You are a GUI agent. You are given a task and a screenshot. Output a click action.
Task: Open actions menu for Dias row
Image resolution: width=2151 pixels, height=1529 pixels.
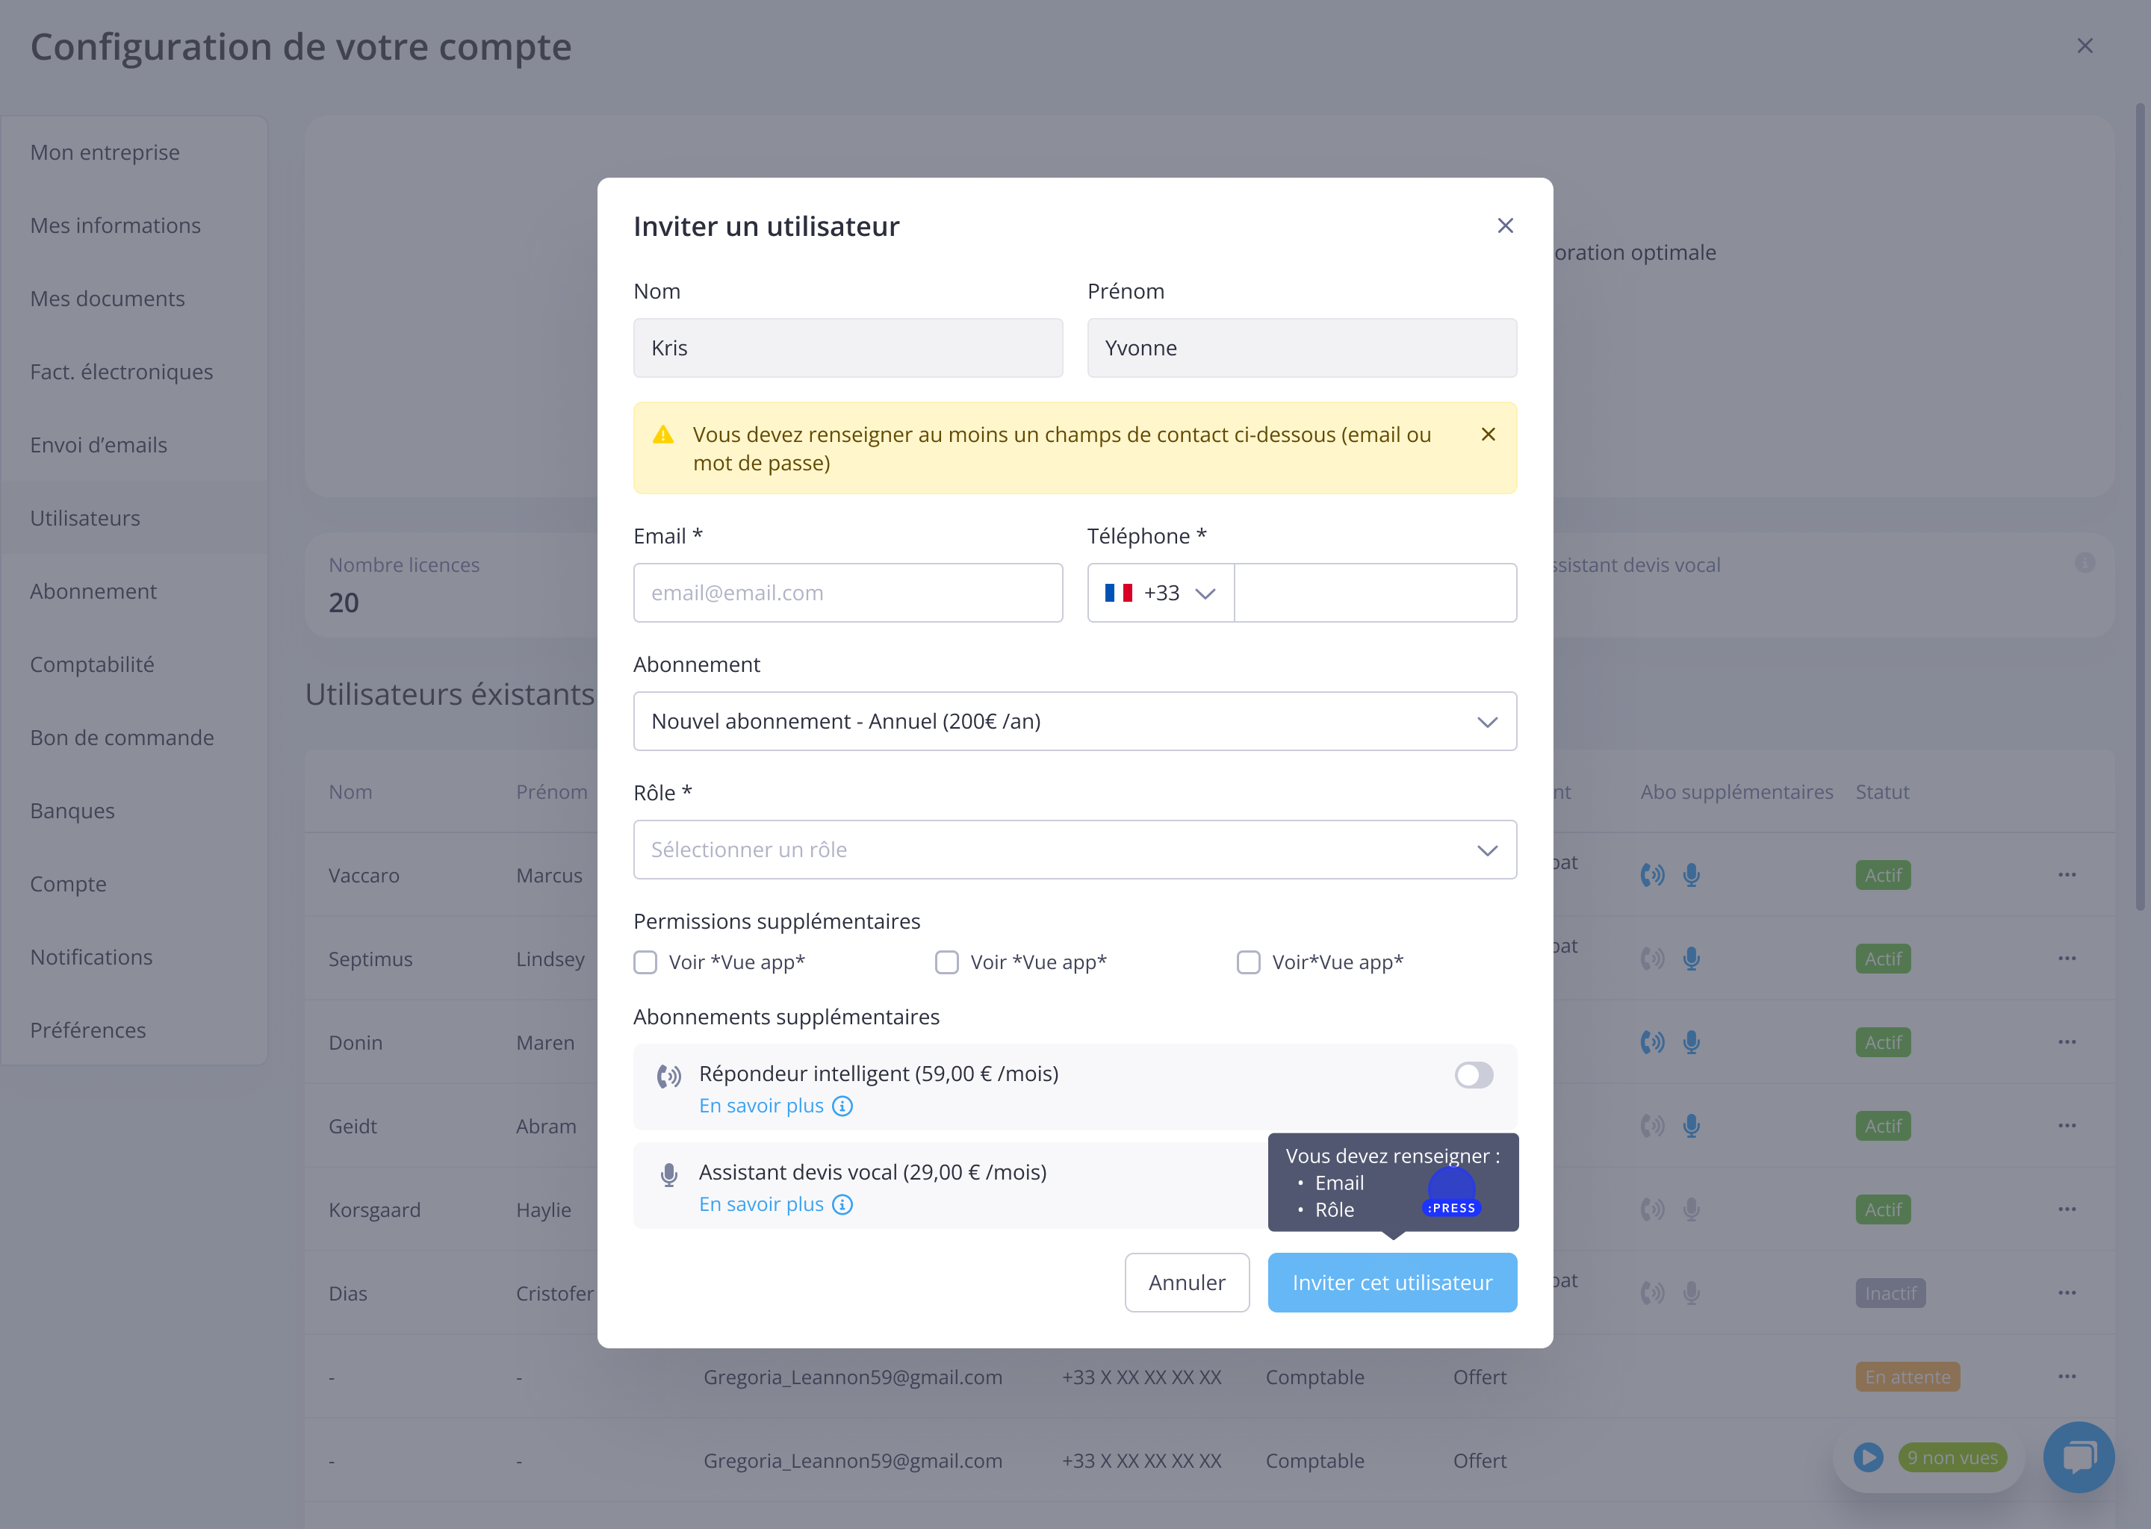click(2067, 1292)
